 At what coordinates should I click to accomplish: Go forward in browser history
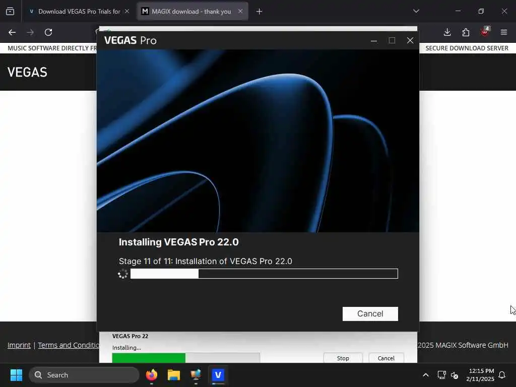pyautogui.click(x=30, y=32)
